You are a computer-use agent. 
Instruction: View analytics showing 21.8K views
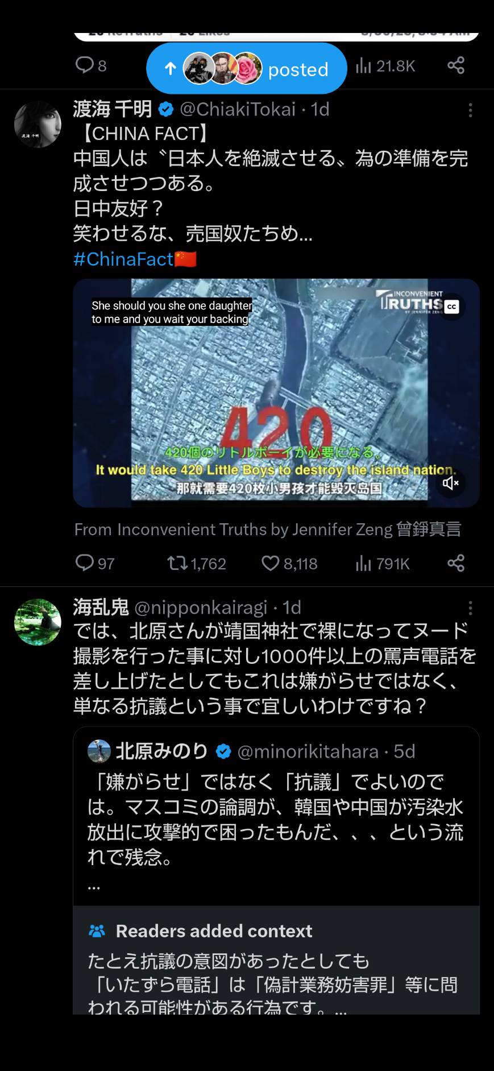pos(385,66)
